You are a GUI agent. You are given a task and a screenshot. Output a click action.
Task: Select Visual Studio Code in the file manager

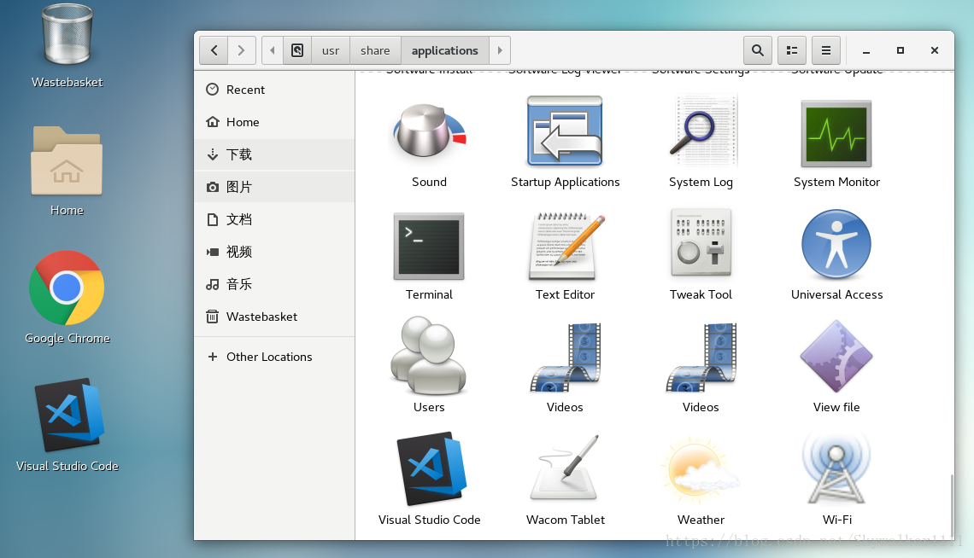tap(431, 468)
